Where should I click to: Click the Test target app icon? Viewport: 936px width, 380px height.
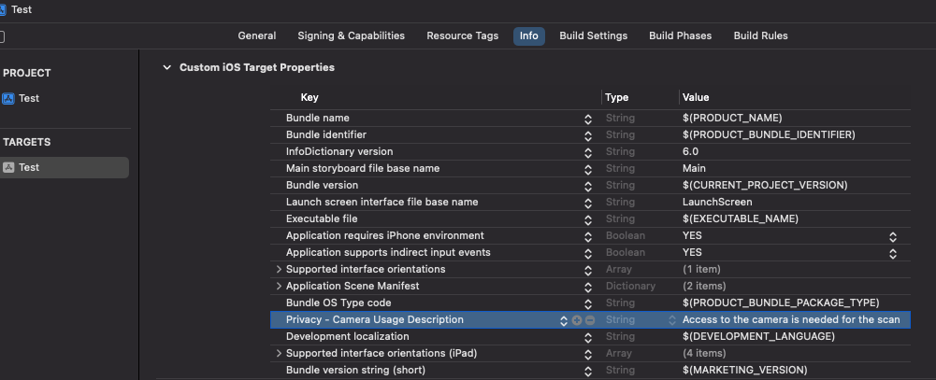pos(8,167)
